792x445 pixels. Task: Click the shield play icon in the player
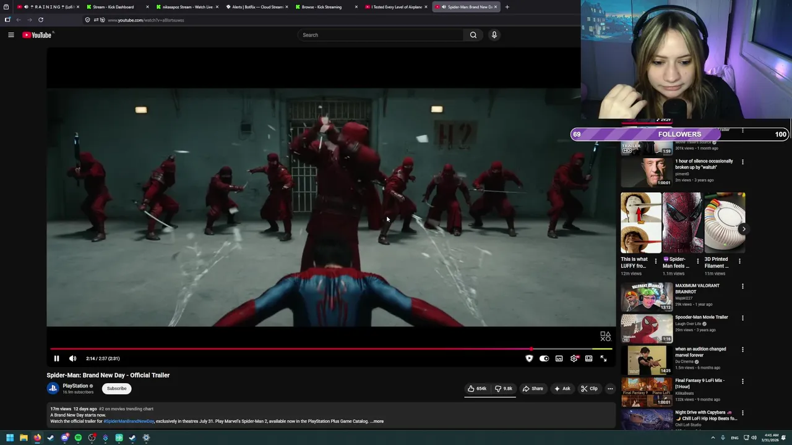(529, 358)
